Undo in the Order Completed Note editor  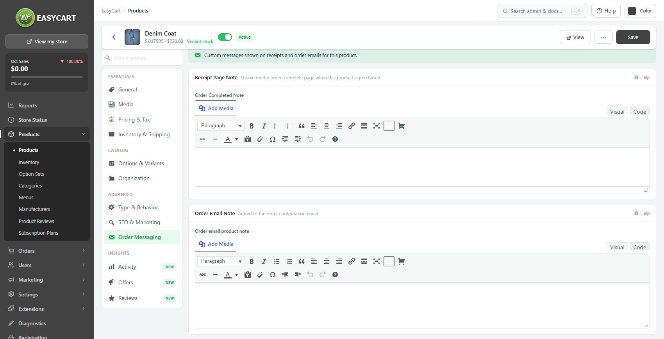pyautogui.click(x=310, y=139)
